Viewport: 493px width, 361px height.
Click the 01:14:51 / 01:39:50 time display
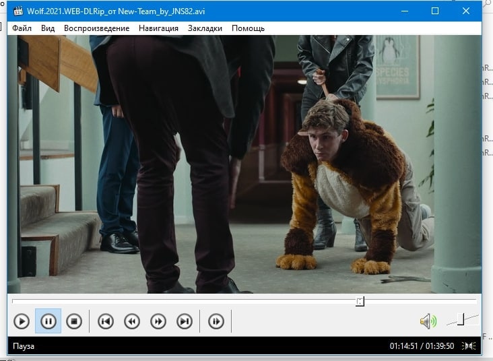click(422, 346)
